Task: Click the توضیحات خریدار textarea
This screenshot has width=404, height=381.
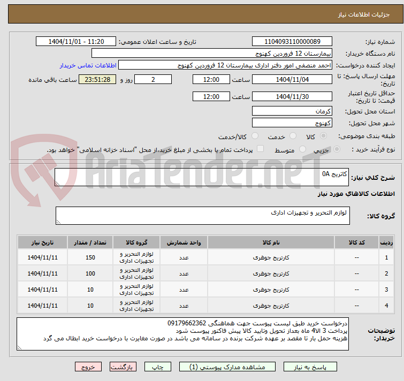Action: pyautogui.click(x=183, y=334)
